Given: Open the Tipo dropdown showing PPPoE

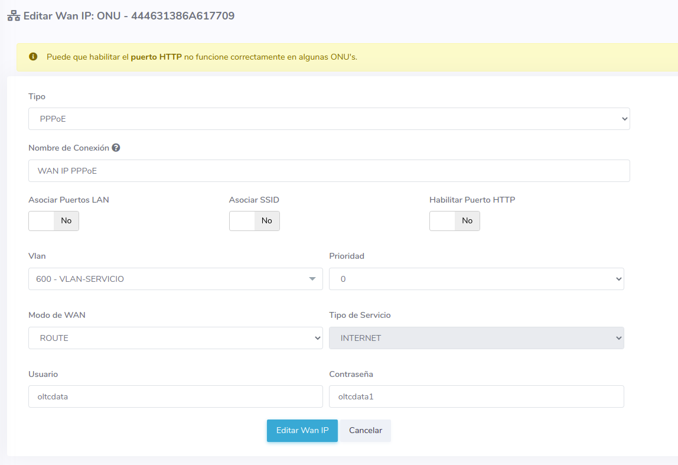Looking at the screenshot, I should [329, 119].
